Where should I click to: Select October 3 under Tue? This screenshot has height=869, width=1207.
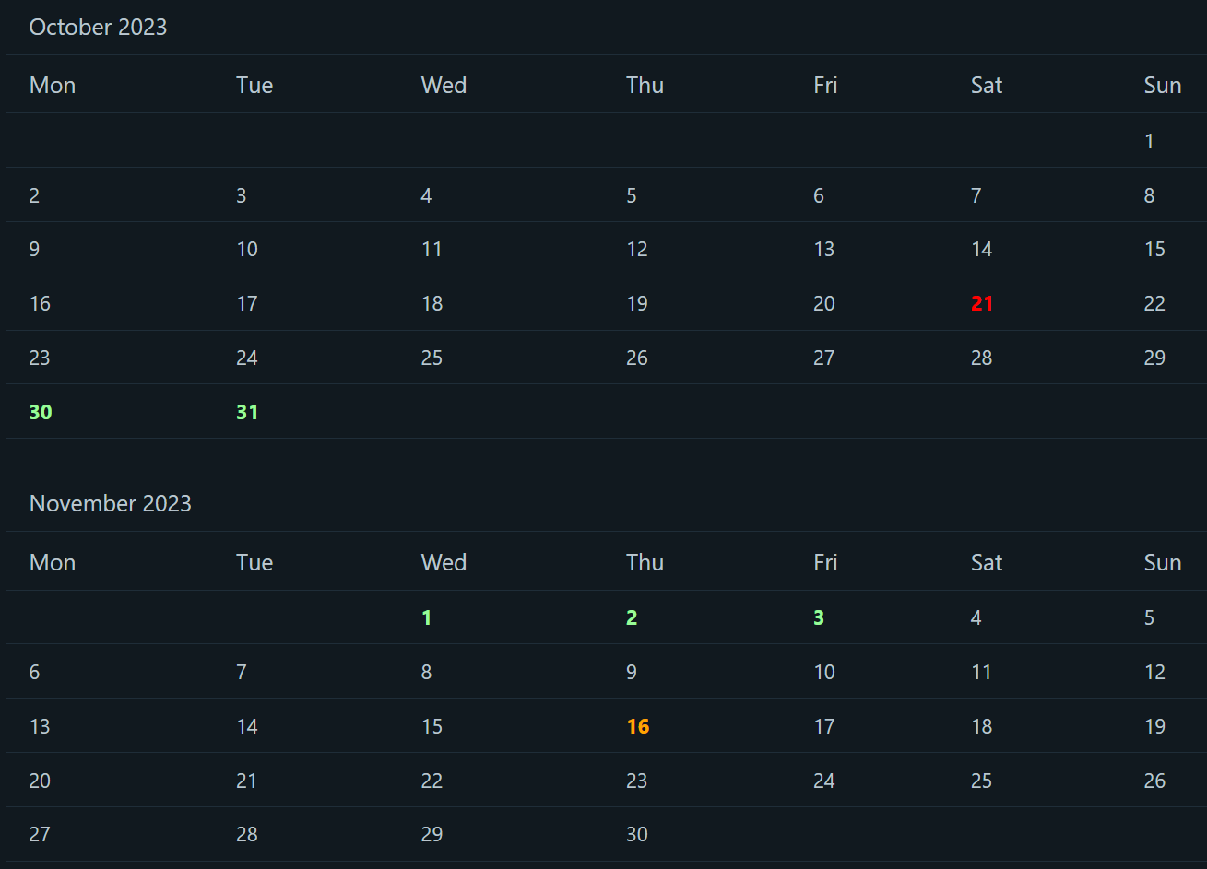(241, 195)
